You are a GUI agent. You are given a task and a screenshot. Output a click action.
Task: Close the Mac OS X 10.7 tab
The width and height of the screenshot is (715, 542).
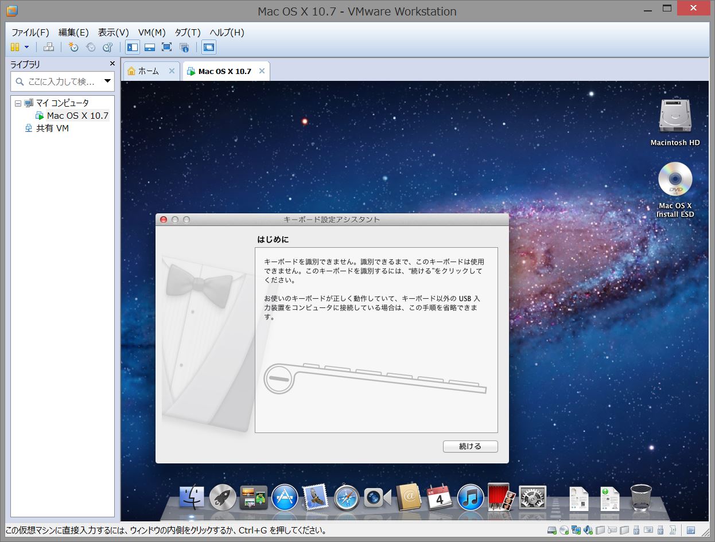(x=262, y=71)
